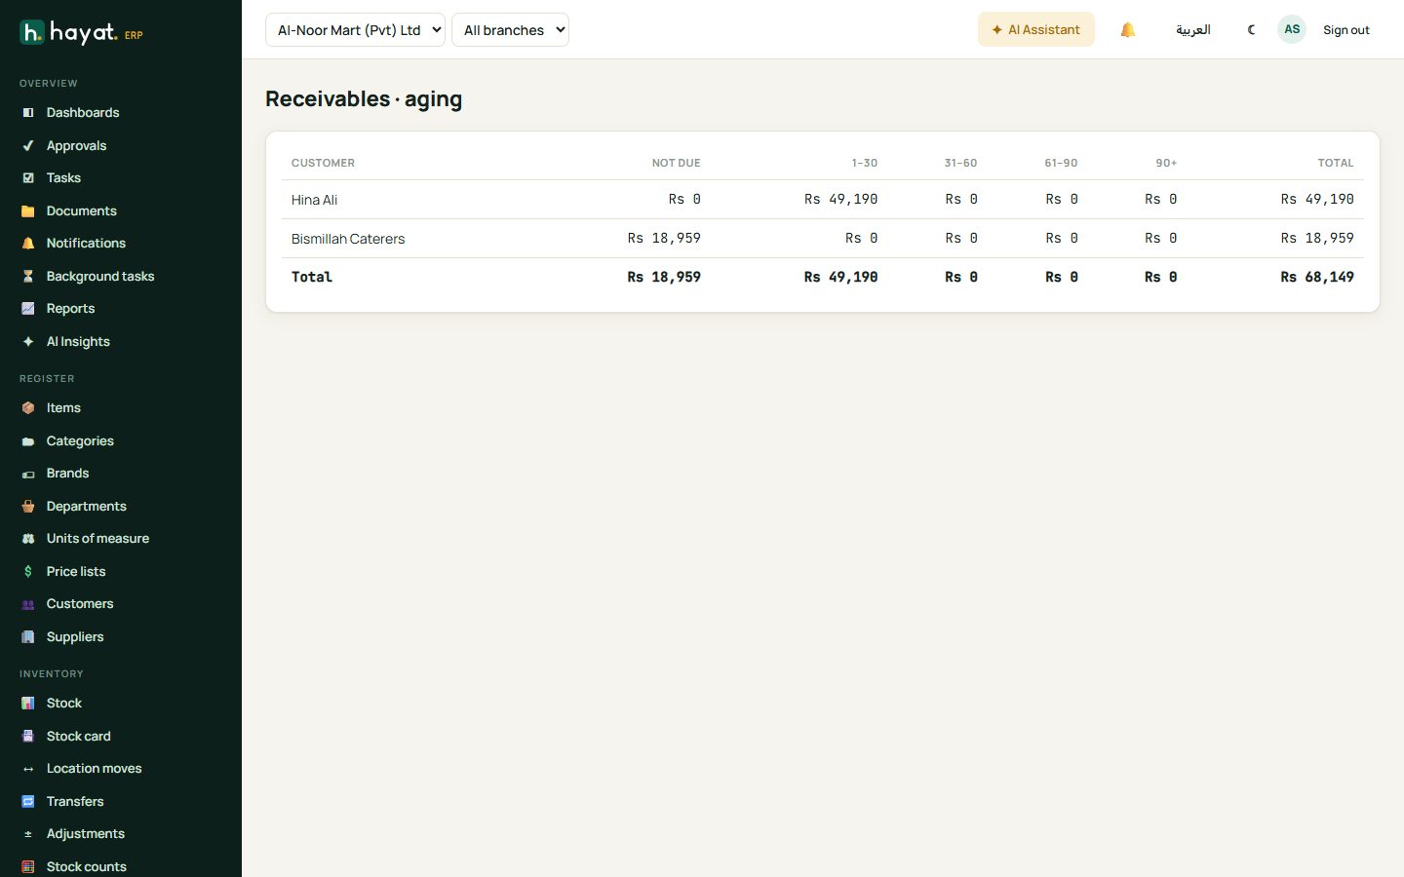Open Hina Ali customer row
This screenshot has width=1404, height=877.
[x=823, y=200]
